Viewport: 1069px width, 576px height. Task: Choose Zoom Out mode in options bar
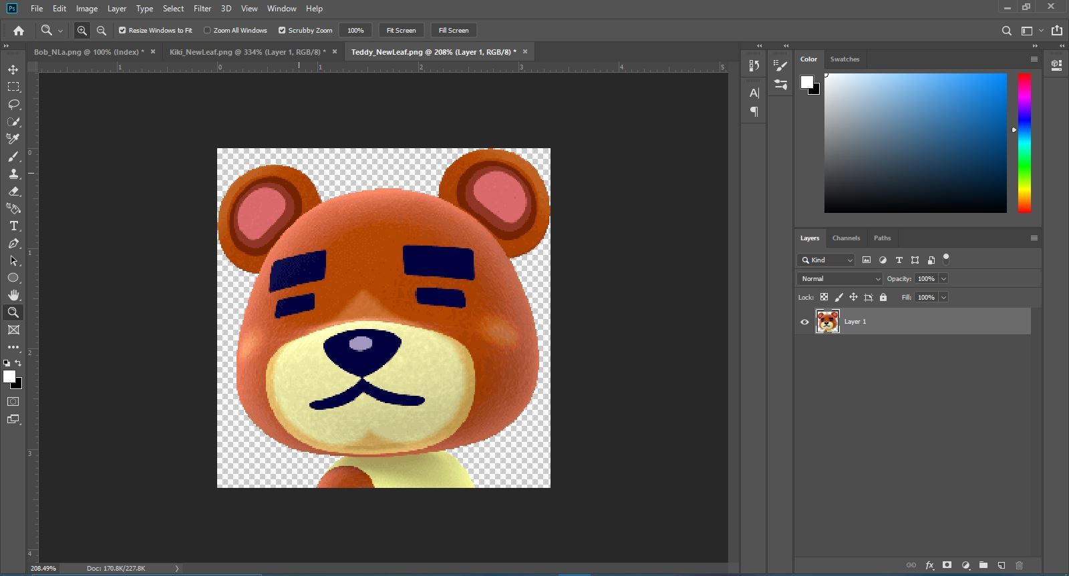point(102,30)
